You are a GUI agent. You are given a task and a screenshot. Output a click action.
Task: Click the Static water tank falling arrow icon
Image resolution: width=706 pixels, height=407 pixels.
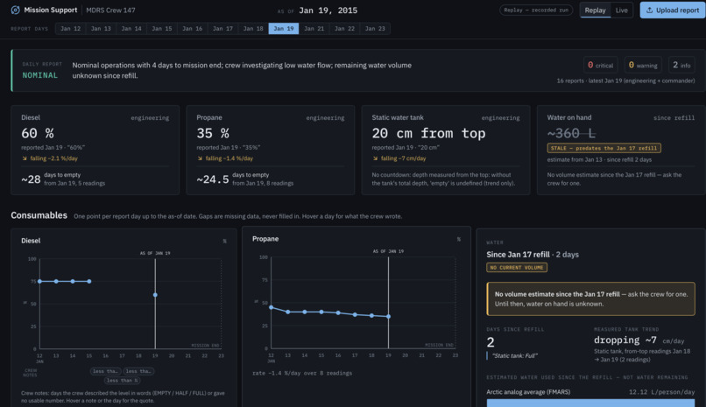pos(375,158)
